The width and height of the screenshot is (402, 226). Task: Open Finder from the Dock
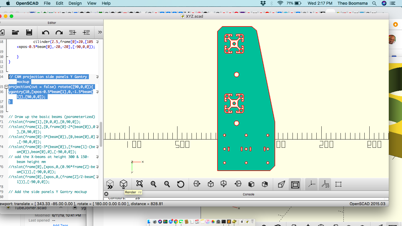[x=149, y=222]
